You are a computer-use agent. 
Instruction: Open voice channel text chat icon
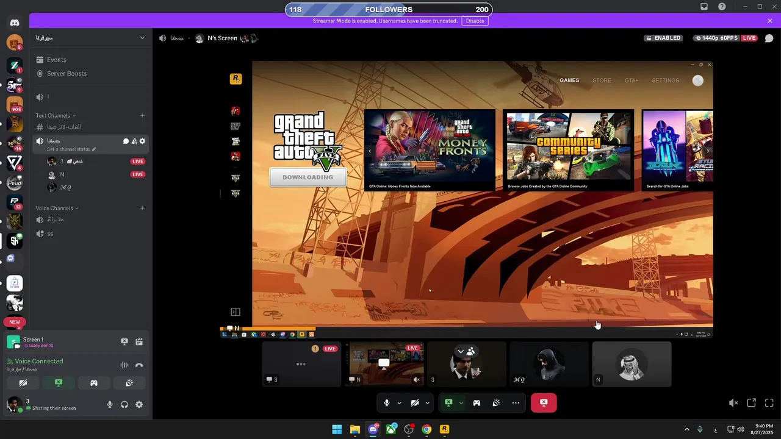pos(126,141)
